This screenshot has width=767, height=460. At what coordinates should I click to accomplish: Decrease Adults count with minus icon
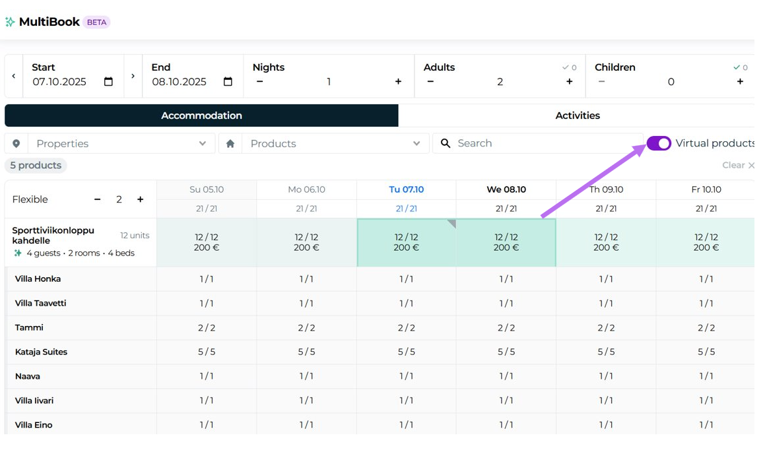click(430, 82)
